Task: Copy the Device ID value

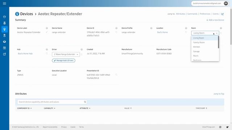Action: tap(116, 32)
